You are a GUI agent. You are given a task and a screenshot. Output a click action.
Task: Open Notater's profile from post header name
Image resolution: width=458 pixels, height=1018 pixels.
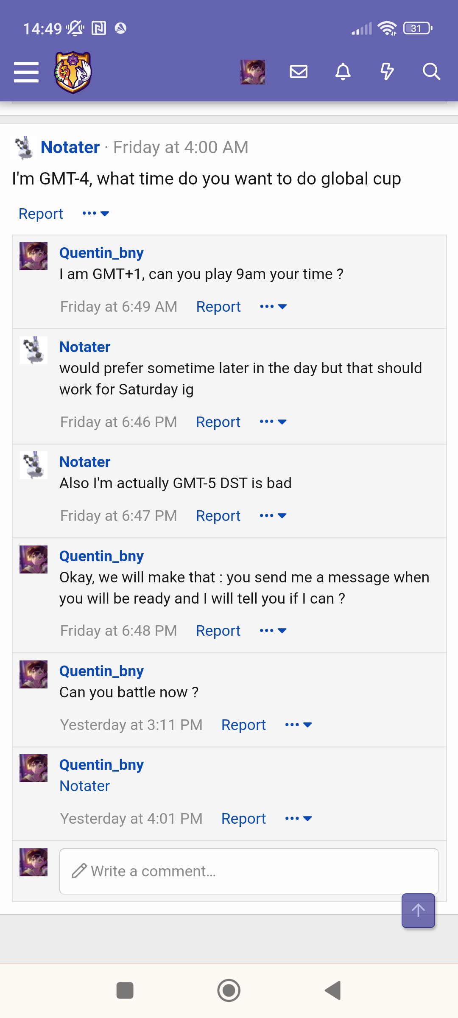point(70,147)
